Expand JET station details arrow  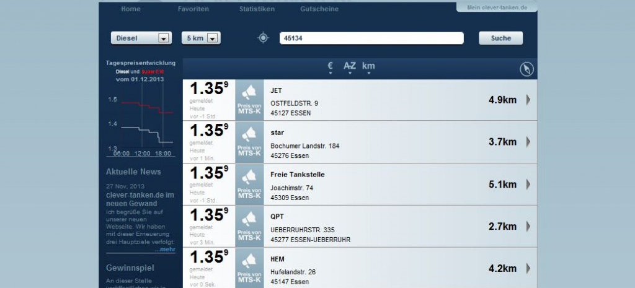point(528,100)
